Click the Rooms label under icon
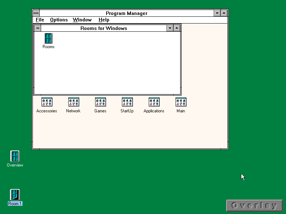The image size is (286, 214). 49,47
